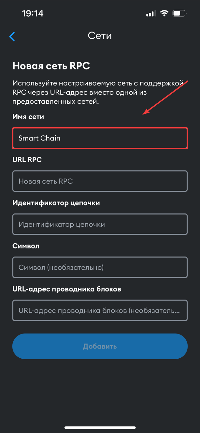Tap the "Имя сети" field label
This screenshot has height=433, width=200.
click(28, 117)
